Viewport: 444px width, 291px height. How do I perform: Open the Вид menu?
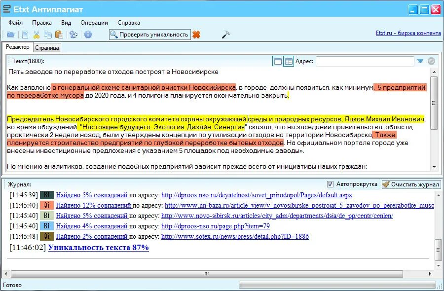click(x=66, y=23)
